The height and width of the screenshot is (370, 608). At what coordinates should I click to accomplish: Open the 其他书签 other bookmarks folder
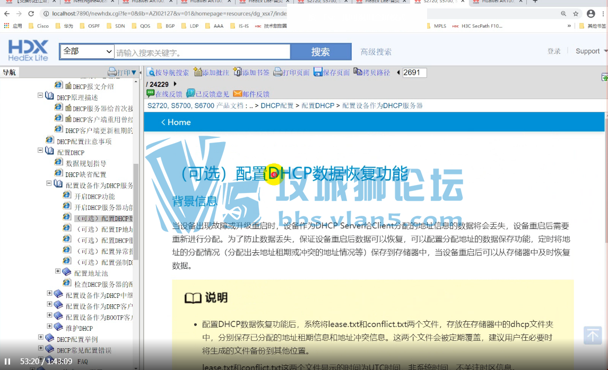(593, 26)
